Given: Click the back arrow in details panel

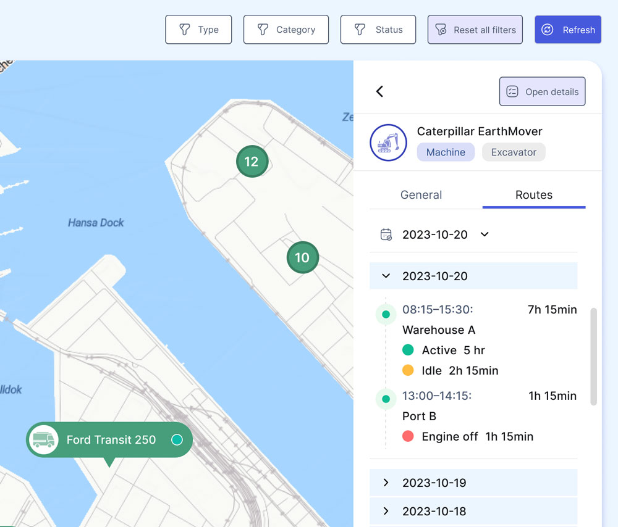Looking at the screenshot, I should coord(379,91).
